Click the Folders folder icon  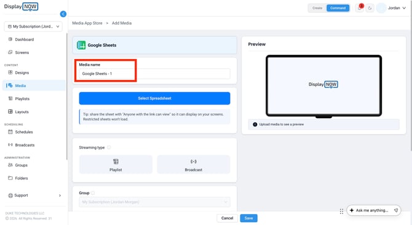10,178
